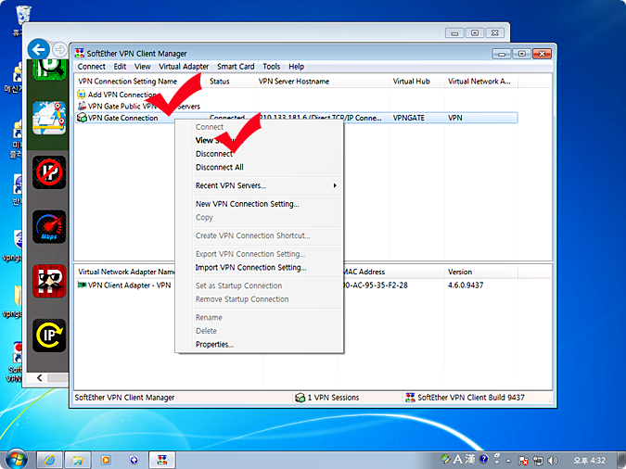Open Windows Media Player from the taskbar
The image size is (626, 469).
(106, 461)
